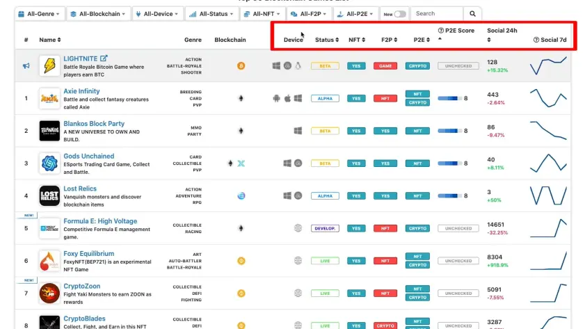Viewport: 585px width, 329px height.
Task: Click the Immutable X icon in Gods Unchained row
Action: 241,163
